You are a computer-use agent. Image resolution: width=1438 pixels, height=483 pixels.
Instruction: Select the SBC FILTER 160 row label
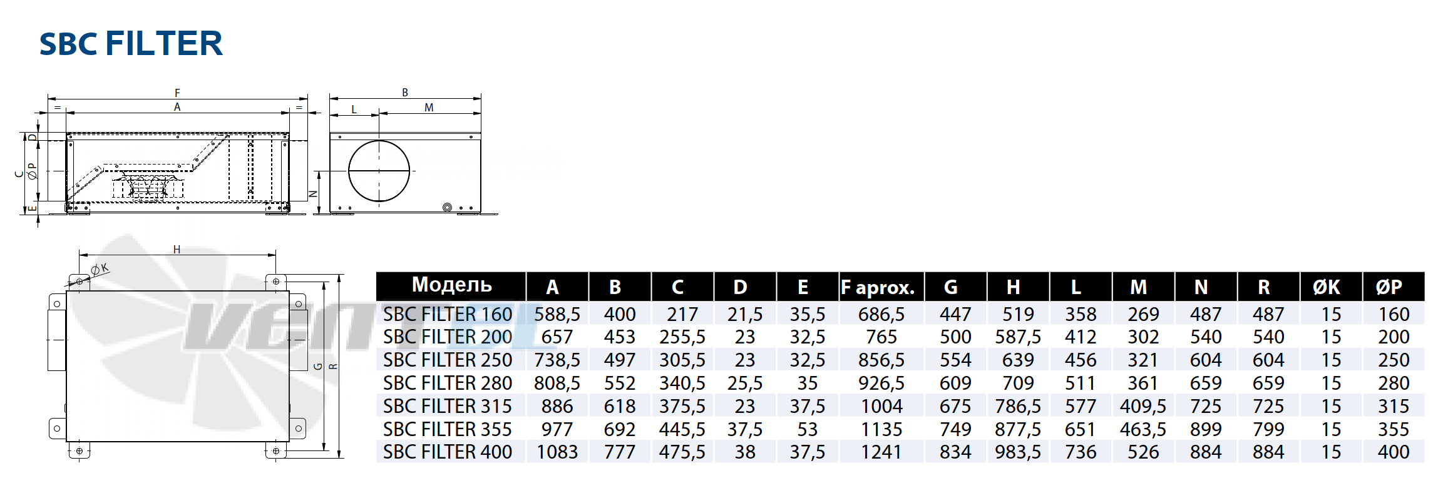pyautogui.click(x=448, y=314)
